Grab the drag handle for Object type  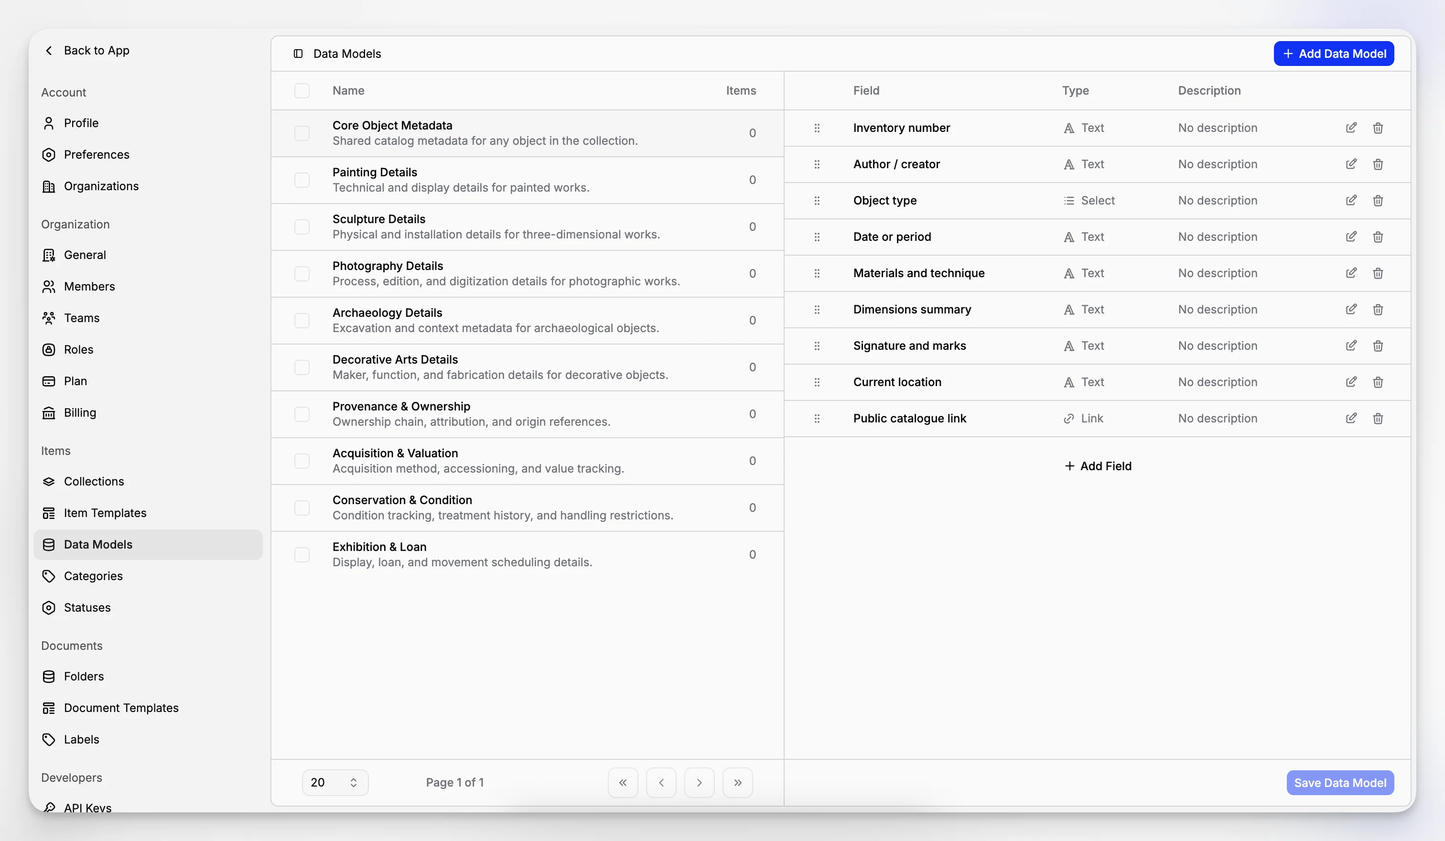point(817,201)
